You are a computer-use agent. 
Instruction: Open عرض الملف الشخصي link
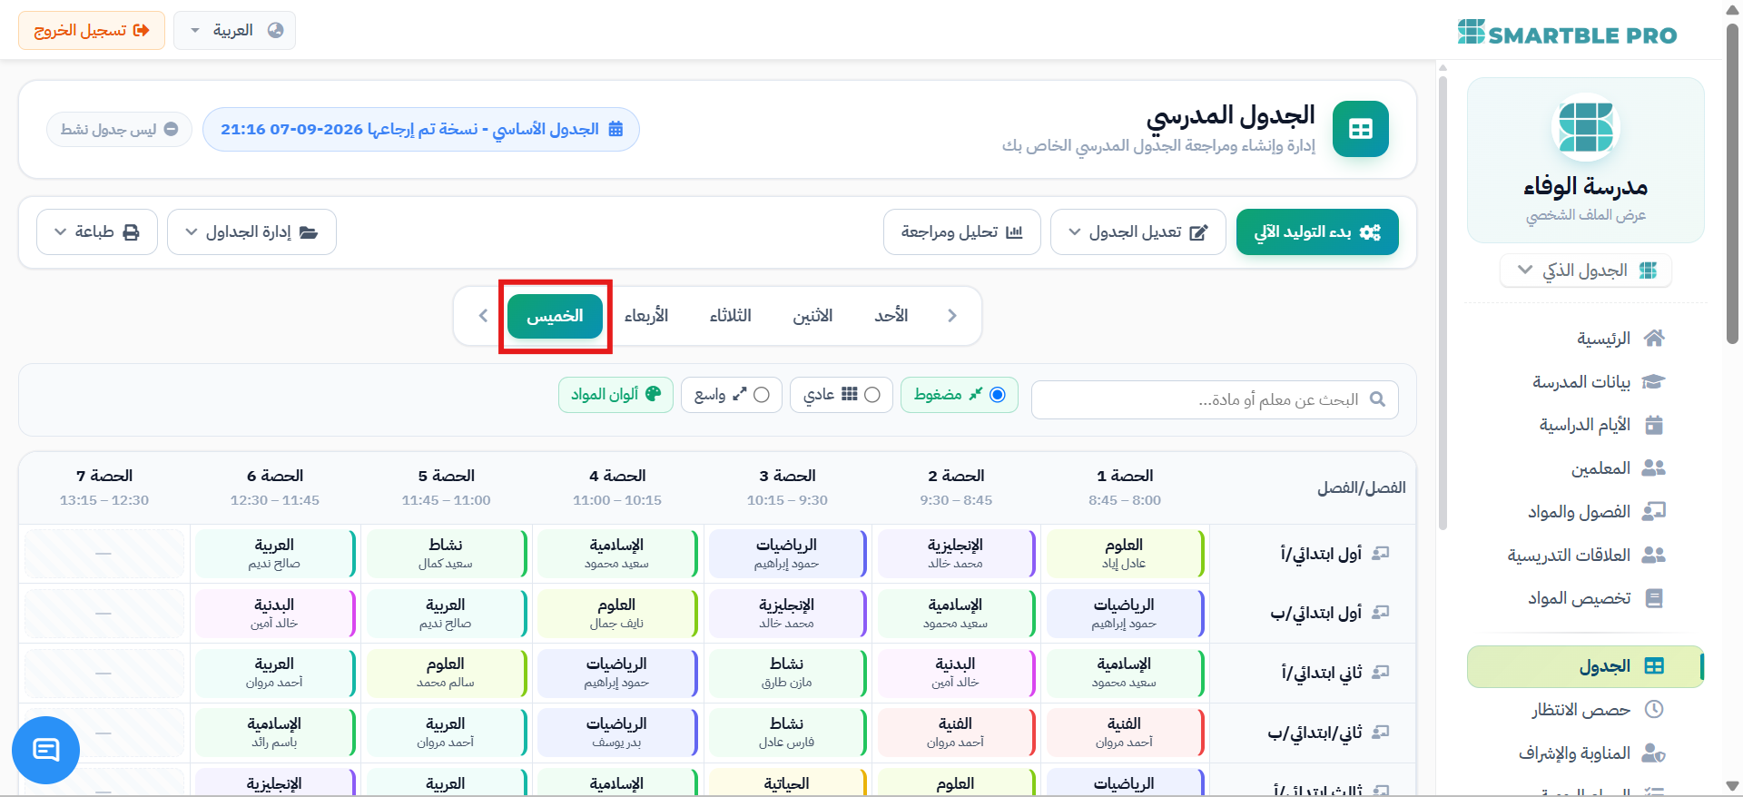(1586, 215)
